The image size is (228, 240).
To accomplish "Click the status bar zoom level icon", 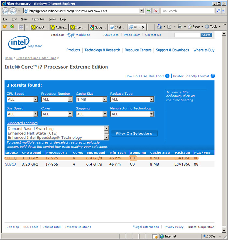I will [x=205, y=236].
